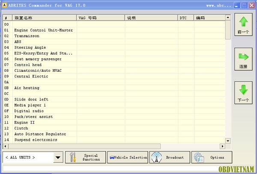Viewport: 257px width, 174px height.
Task: Click the green down arrow next button
Action: tap(243, 93)
